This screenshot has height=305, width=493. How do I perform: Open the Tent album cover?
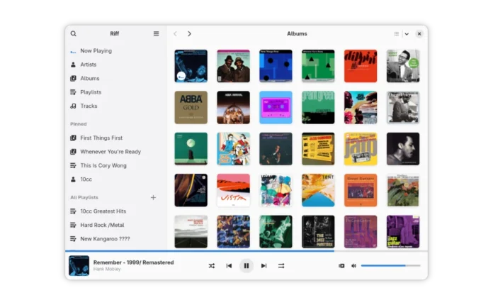318,190
